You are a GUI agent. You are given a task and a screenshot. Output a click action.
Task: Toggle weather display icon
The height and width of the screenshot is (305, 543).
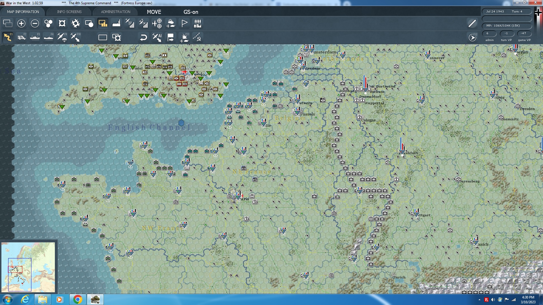(x=171, y=23)
